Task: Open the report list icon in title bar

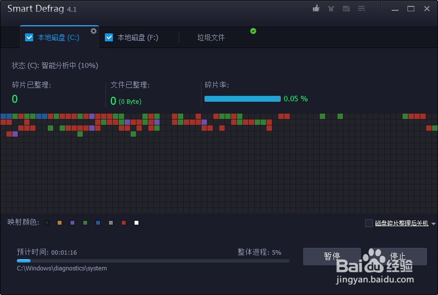Action: coord(346,9)
